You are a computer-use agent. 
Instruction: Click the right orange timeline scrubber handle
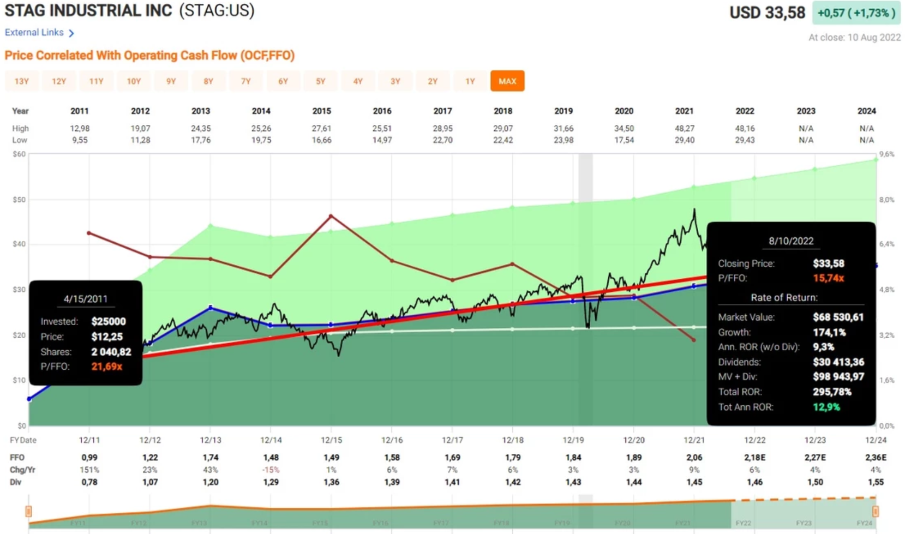pyautogui.click(x=877, y=512)
